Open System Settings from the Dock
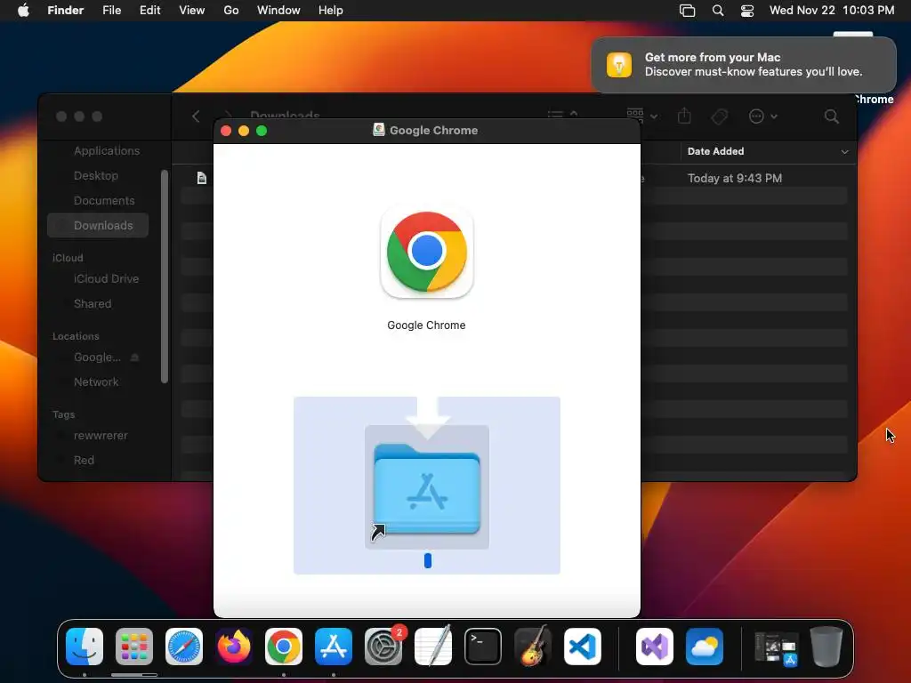This screenshot has height=683, width=911. tap(383, 647)
